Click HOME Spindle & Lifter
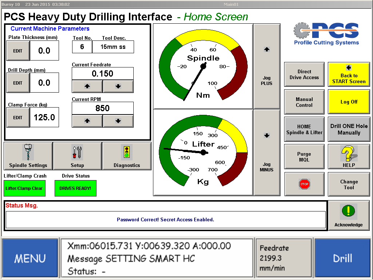The width and height of the screenshot is (373, 280). click(x=304, y=129)
